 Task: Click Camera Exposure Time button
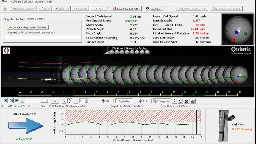coord(192,9)
